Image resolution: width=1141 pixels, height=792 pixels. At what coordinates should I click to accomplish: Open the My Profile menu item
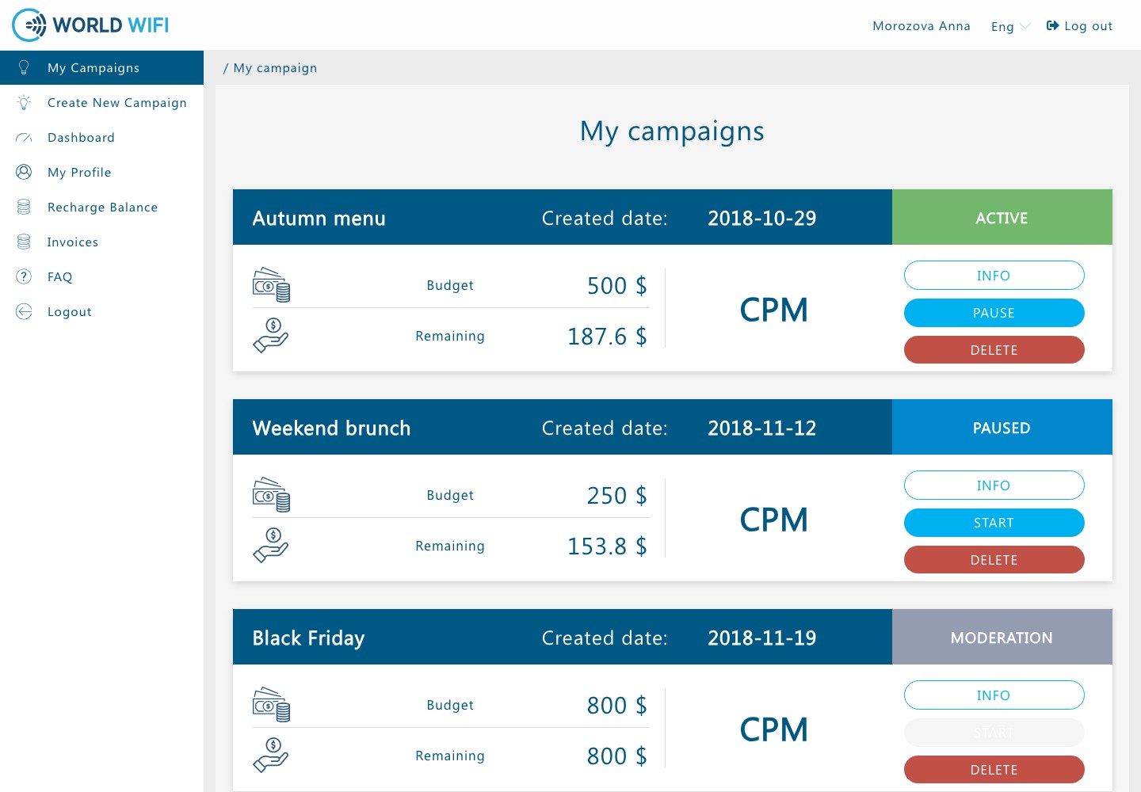[x=101, y=173]
